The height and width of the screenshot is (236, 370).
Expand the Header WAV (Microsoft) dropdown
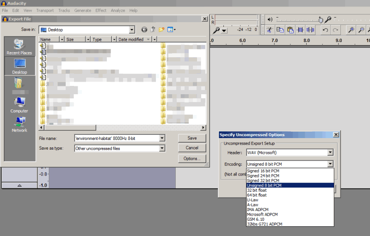tap(330, 152)
